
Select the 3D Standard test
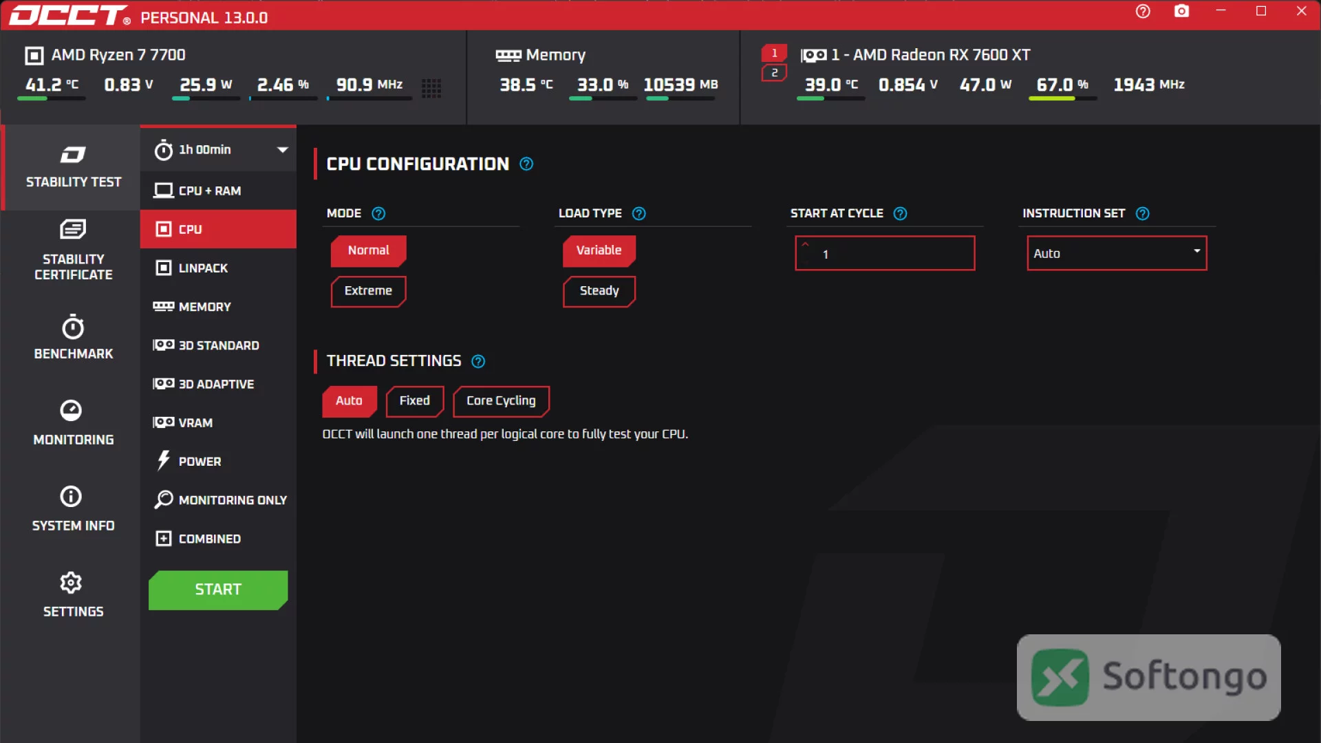click(218, 345)
